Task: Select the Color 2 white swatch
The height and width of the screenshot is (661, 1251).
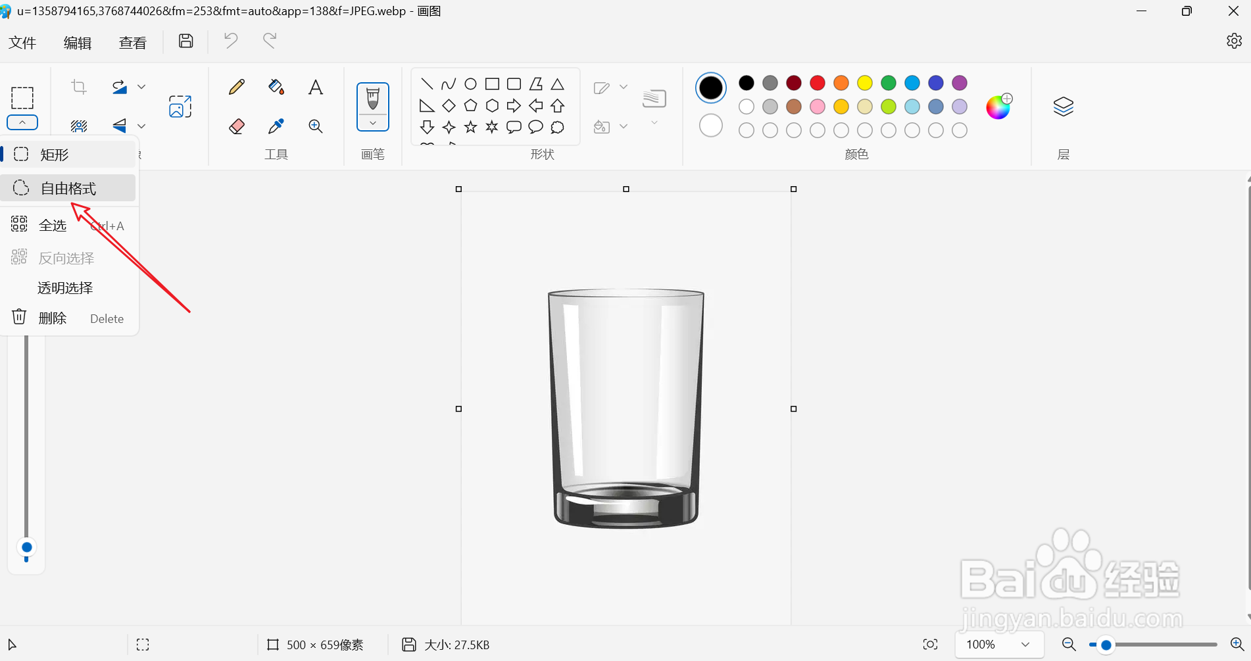Action: [x=711, y=126]
